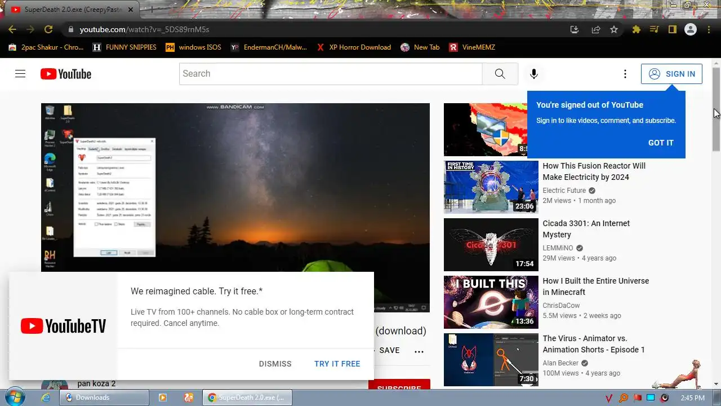The height and width of the screenshot is (406, 721).
Task: Open network tray icon
Action: point(651,398)
